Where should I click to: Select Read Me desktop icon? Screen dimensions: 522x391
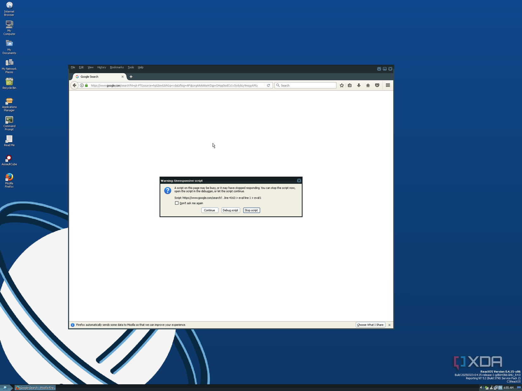tap(9, 141)
